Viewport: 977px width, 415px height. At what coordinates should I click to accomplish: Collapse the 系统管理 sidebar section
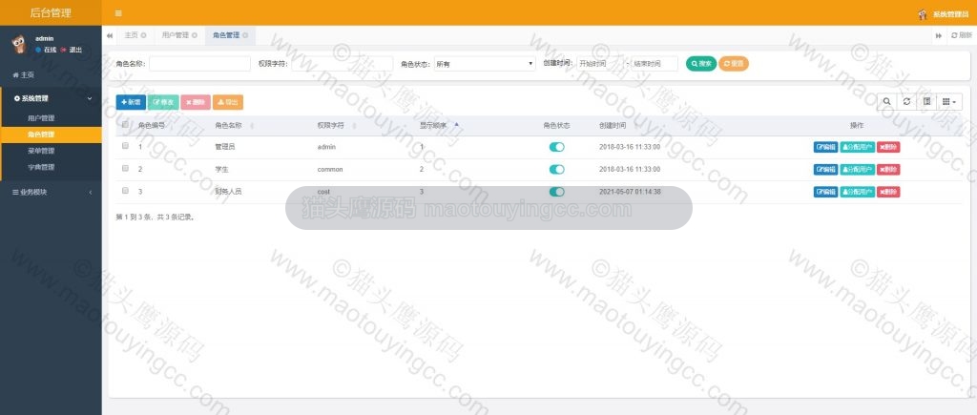click(52, 98)
